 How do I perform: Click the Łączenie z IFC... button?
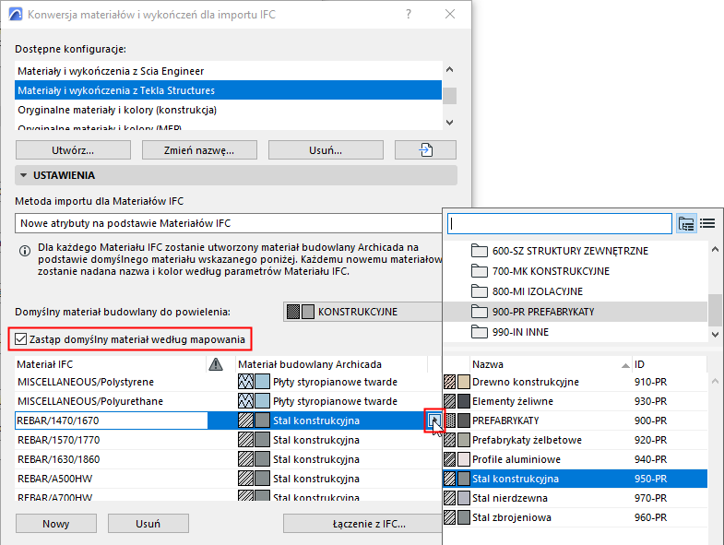362,523
